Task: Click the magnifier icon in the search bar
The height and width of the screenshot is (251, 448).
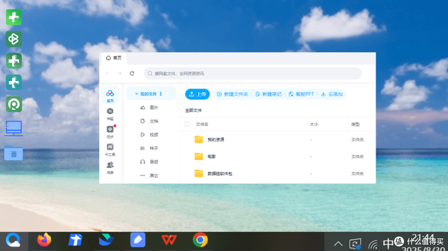Action: click(x=150, y=74)
